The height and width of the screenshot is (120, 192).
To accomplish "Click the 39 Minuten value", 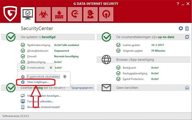I will [x=158, y=51].
